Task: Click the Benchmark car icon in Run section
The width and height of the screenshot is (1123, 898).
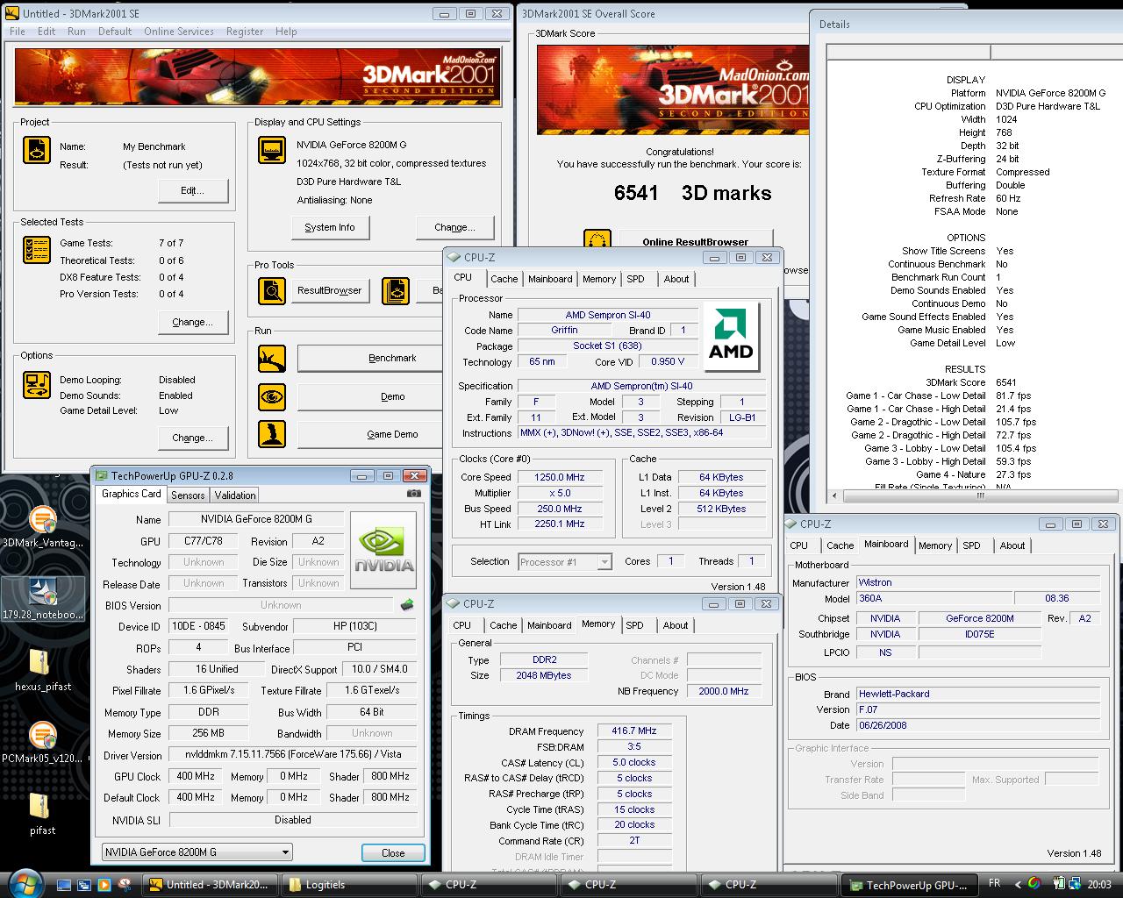Action: (272, 359)
